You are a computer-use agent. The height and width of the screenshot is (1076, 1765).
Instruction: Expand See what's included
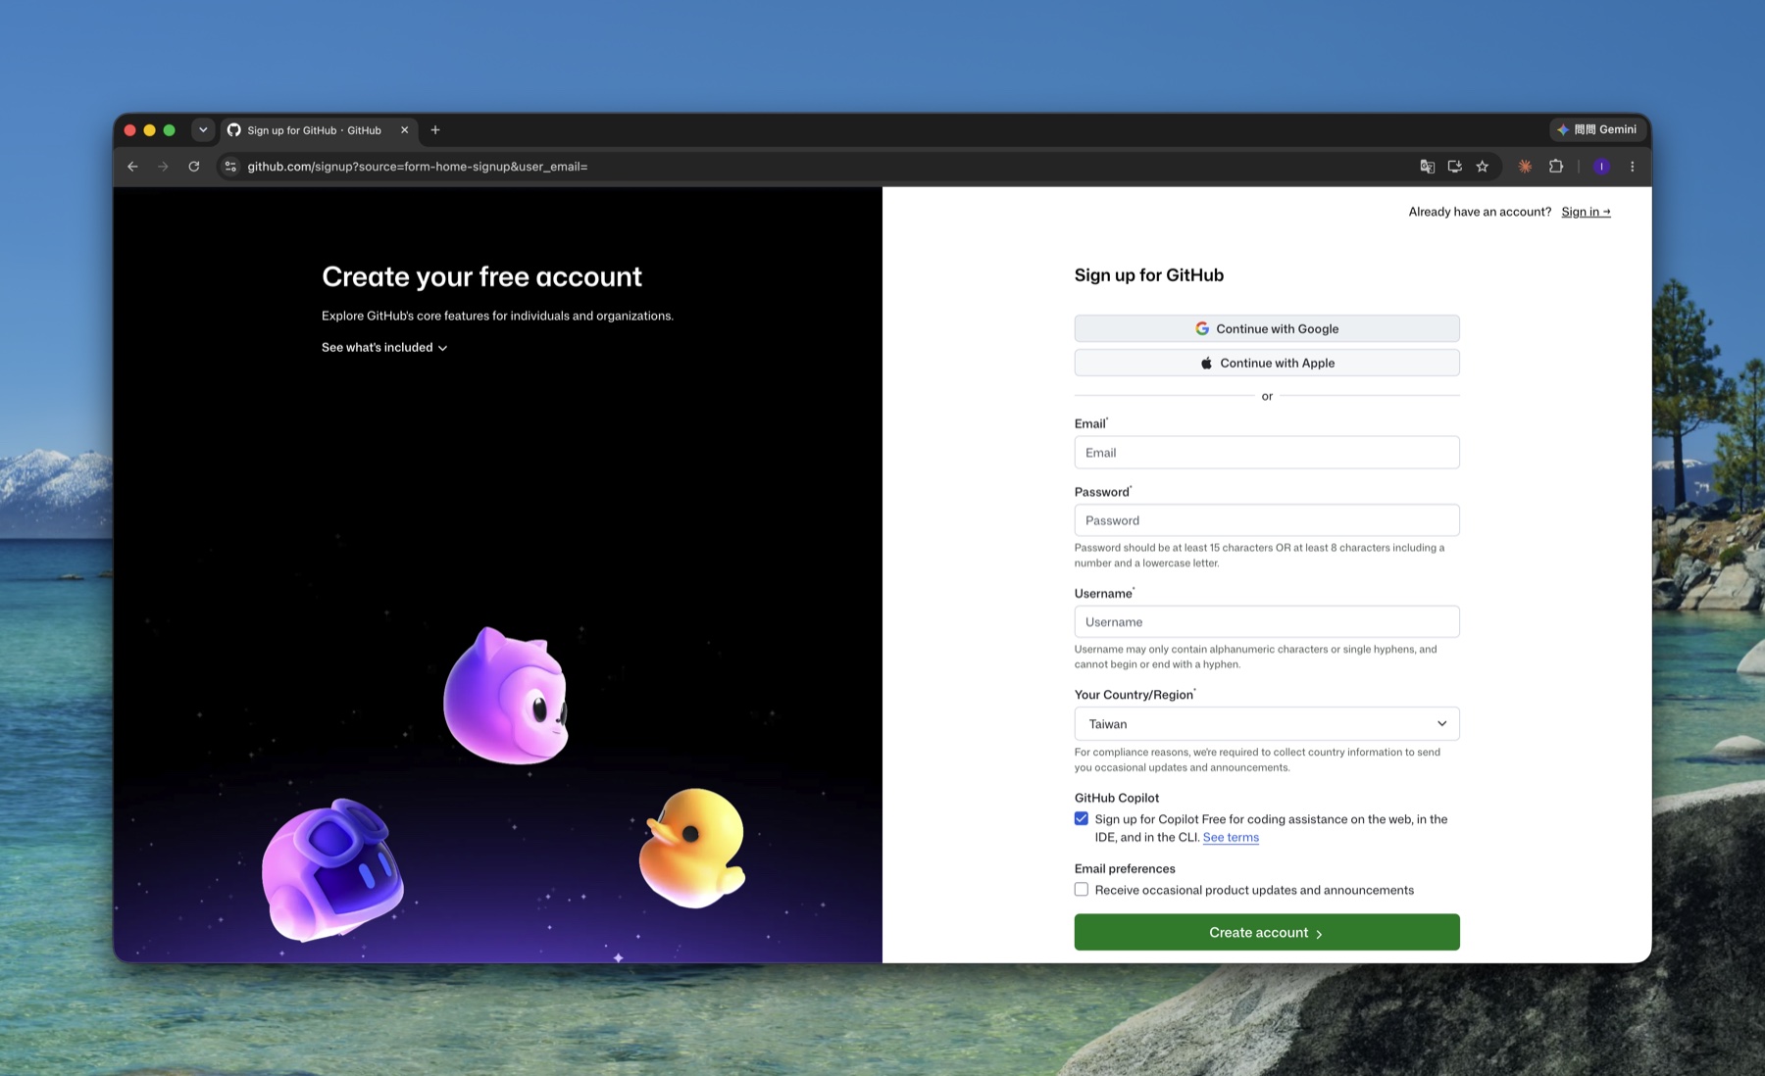(384, 347)
